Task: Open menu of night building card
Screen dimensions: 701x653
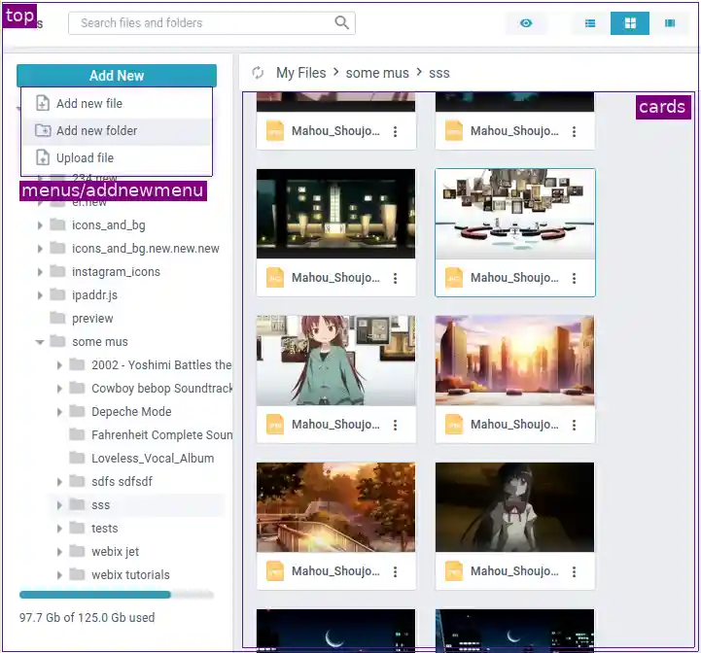Action: [x=395, y=279]
